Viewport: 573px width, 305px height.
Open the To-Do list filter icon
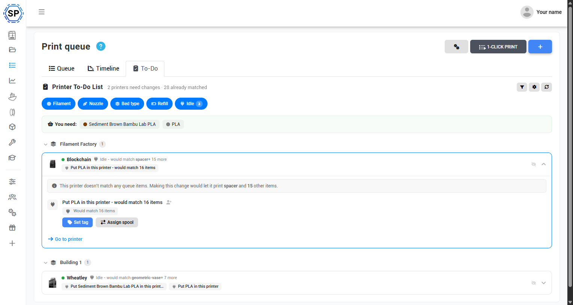[522, 87]
